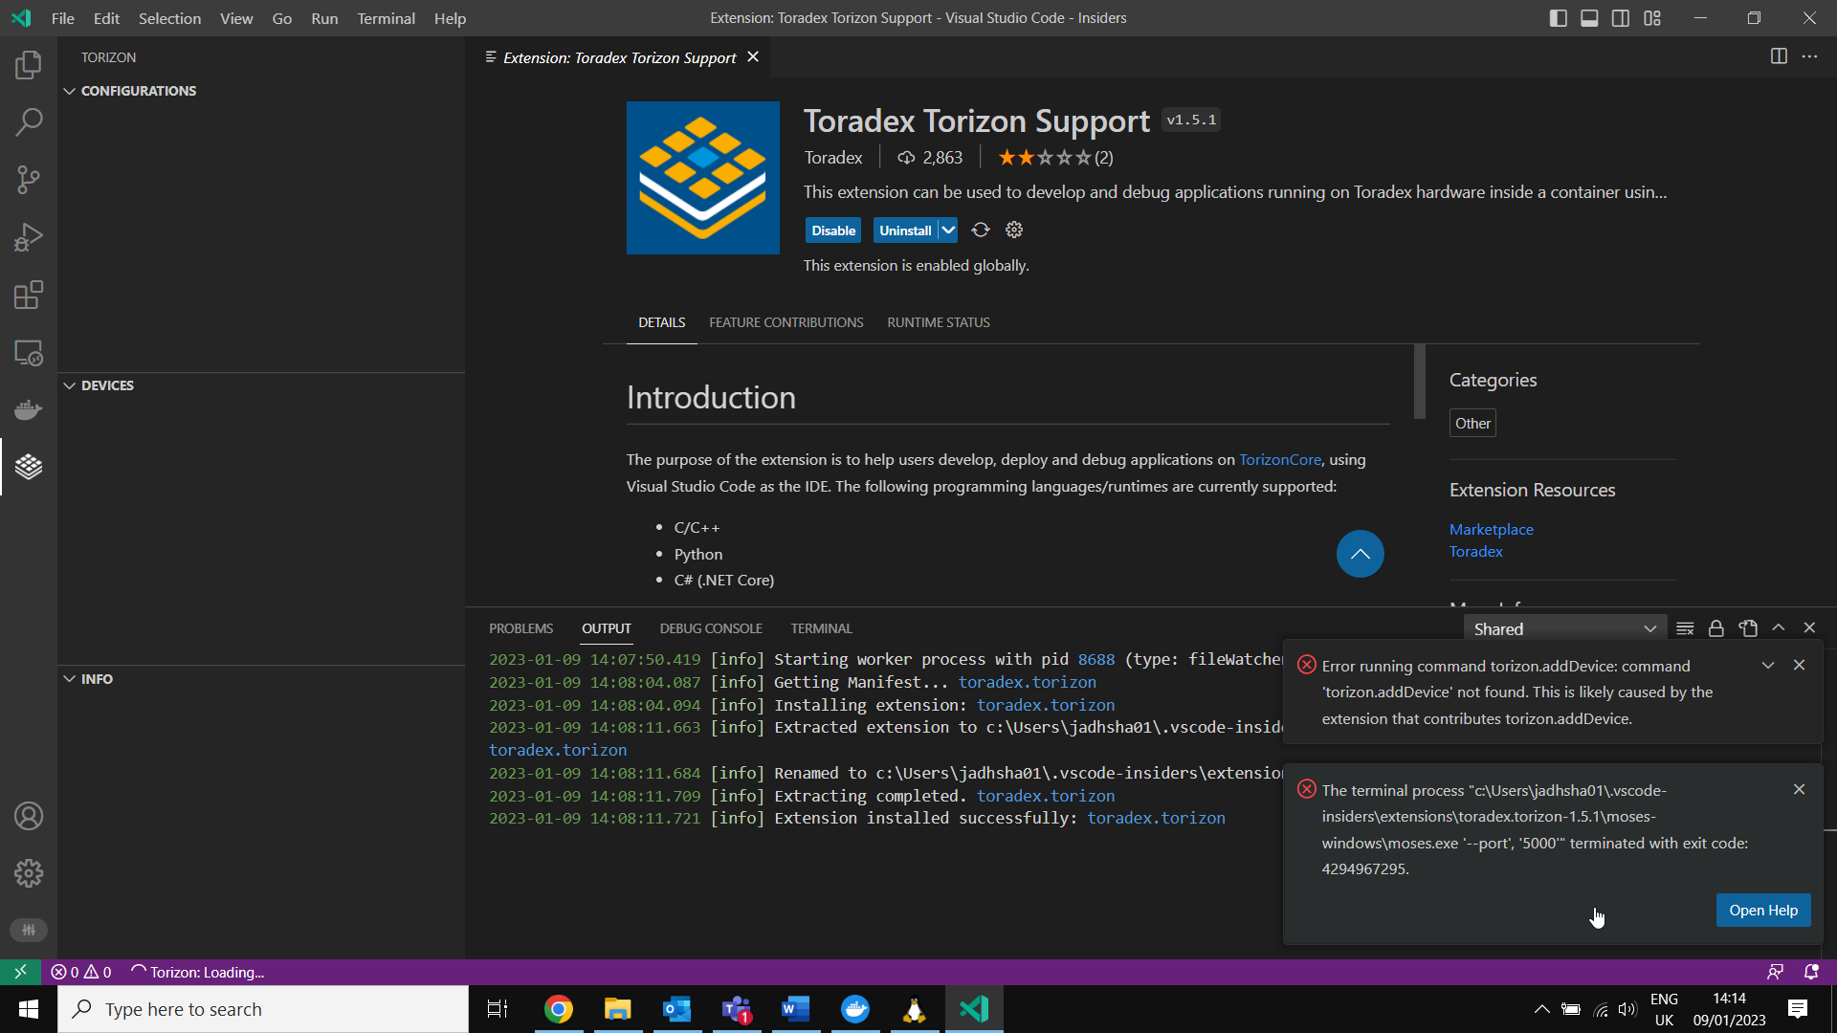Open customize layout icon in title bar
The width and height of the screenshot is (1837, 1033).
[1652, 18]
